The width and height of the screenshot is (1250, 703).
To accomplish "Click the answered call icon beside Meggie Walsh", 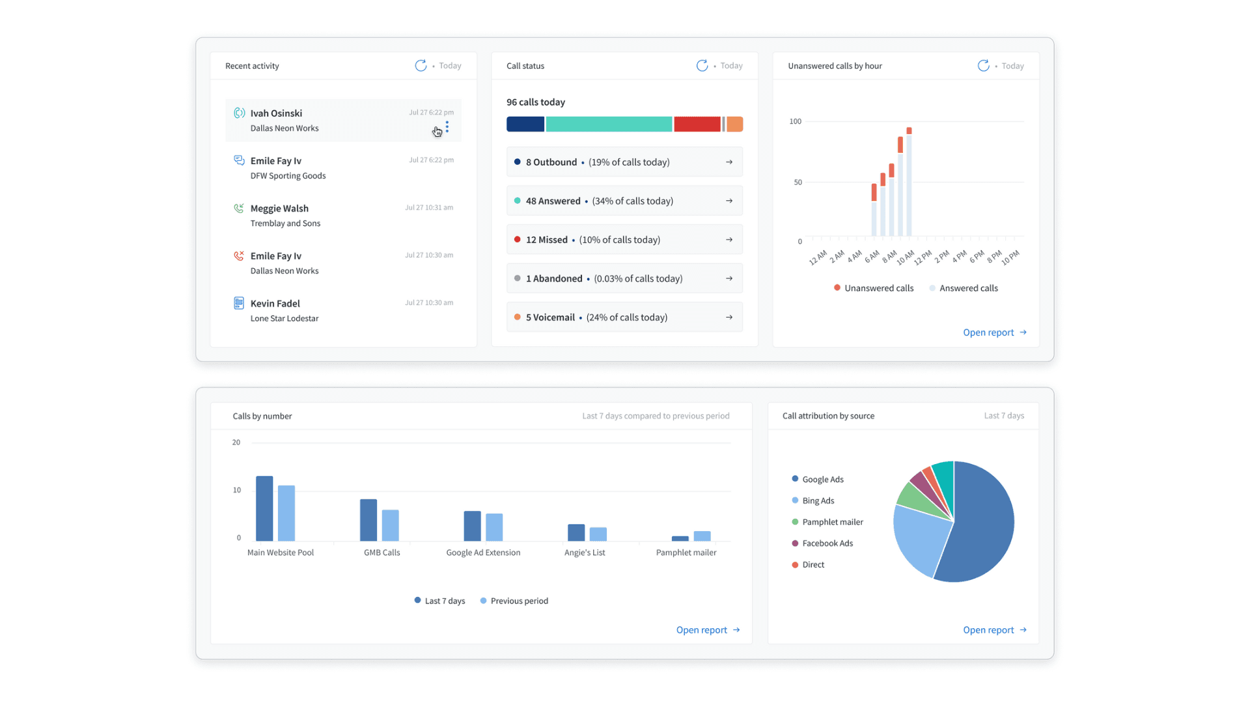I will 239,208.
